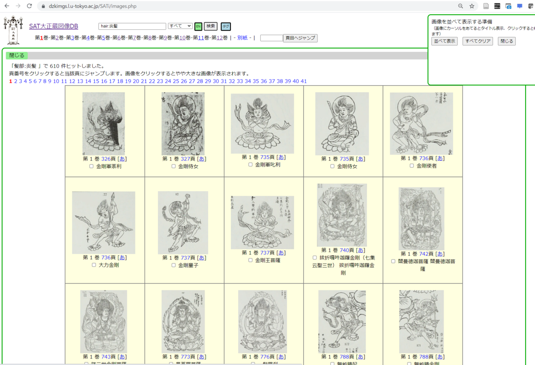Open the 金剛王菩薩 thumbnail image
Image resolution: width=535 pixels, height=365 pixels.
tap(263, 222)
